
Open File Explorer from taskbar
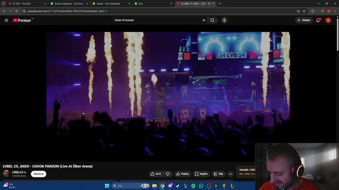point(154,186)
